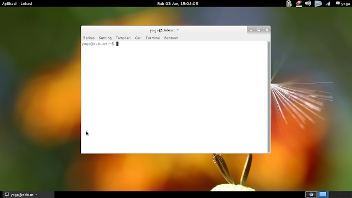Image resolution: width=352 pixels, height=198 pixels.
Task: Maximize the terminal window
Action: [x=259, y=30]
